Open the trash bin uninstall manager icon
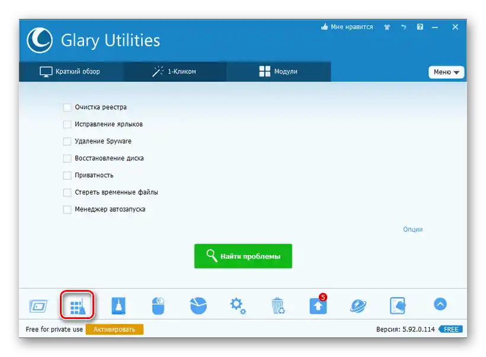The height and width of the screenshot is (357, 486). (278, 306)
